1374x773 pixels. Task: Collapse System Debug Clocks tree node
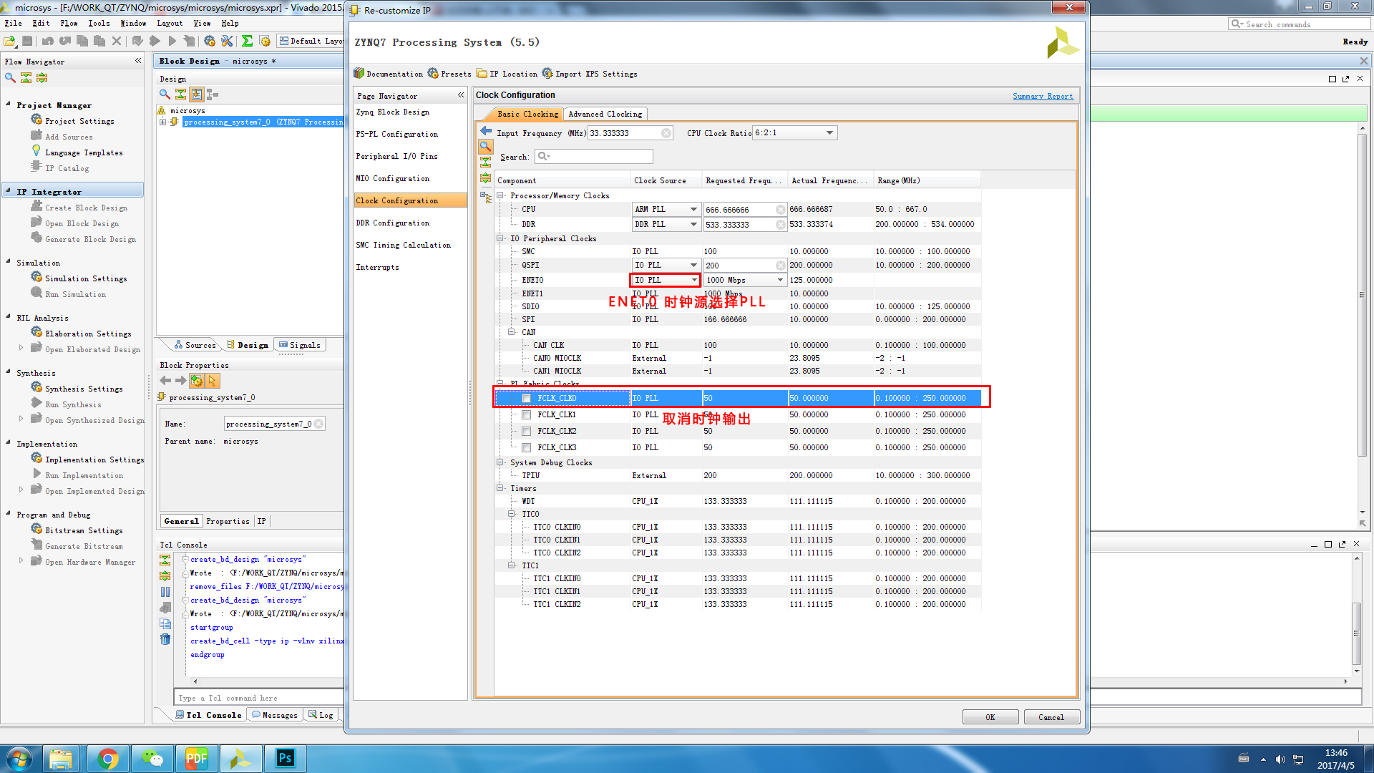(x=500, y=462)
